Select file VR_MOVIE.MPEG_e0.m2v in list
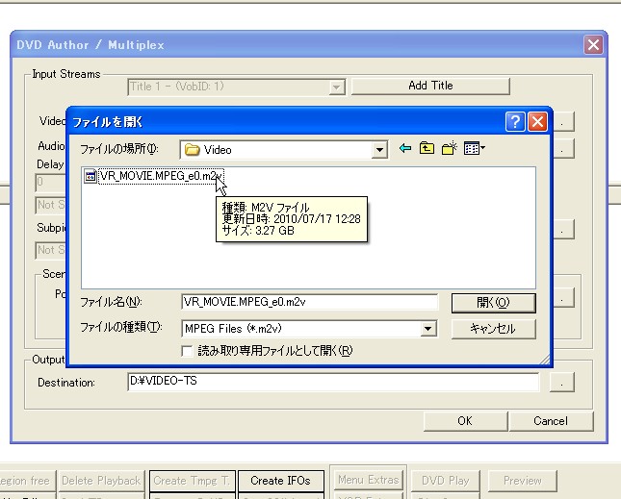Image resolution: width=621 pixels, height=499 pixels. tap(161, 176)
